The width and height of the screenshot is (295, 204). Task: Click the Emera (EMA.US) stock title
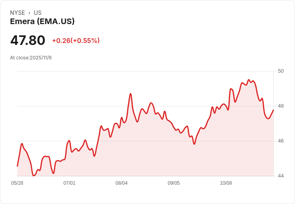42,22
